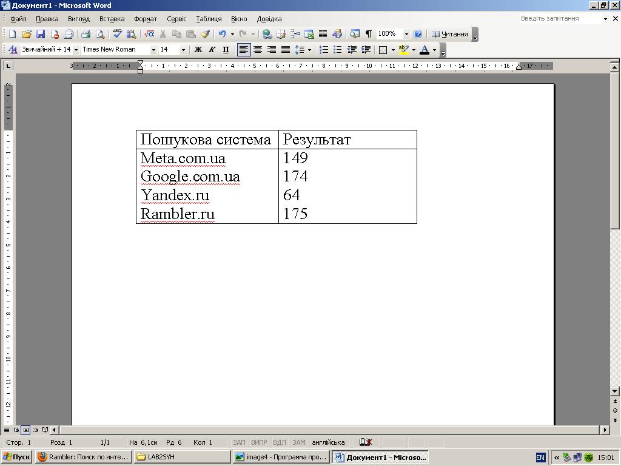Open the Tables and Borders toolbar

tap(281, 34)
